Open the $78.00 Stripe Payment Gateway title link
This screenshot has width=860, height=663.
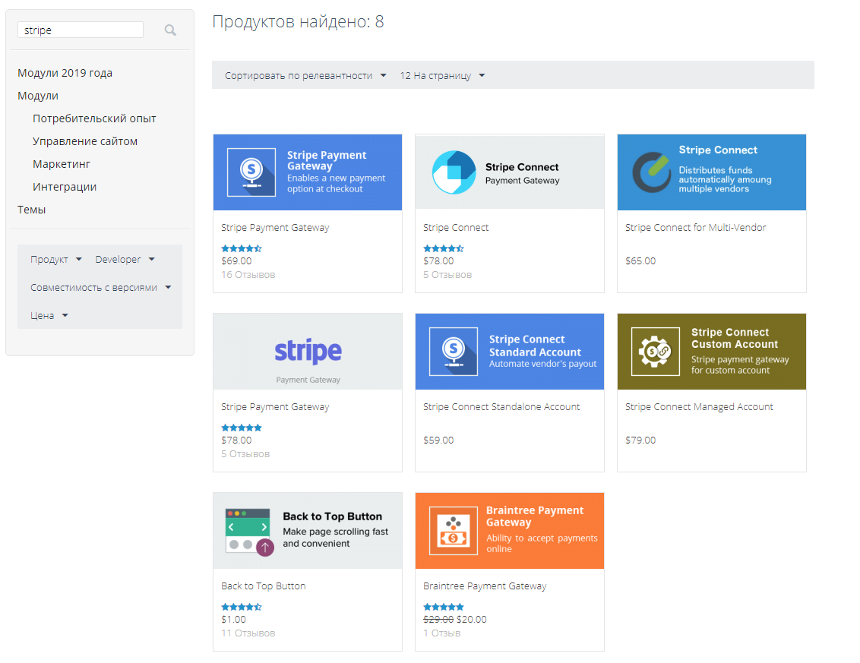point(275,407)
